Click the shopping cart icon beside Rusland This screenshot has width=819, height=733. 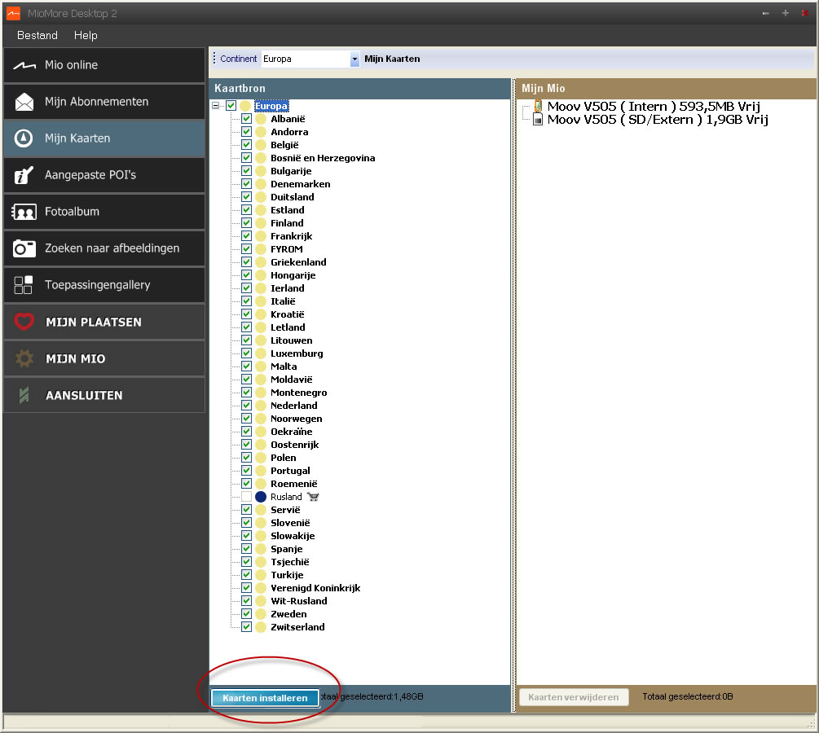313,497
